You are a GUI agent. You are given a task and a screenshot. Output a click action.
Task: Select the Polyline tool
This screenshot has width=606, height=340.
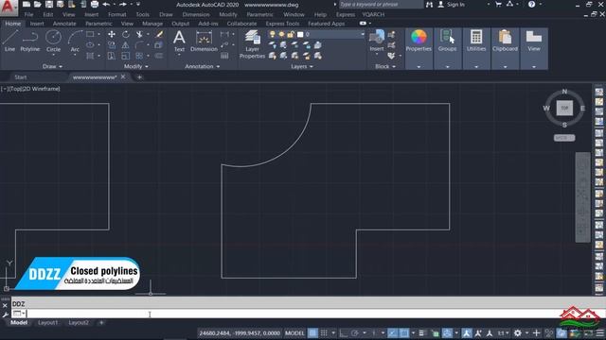click(x=30, y=41)
